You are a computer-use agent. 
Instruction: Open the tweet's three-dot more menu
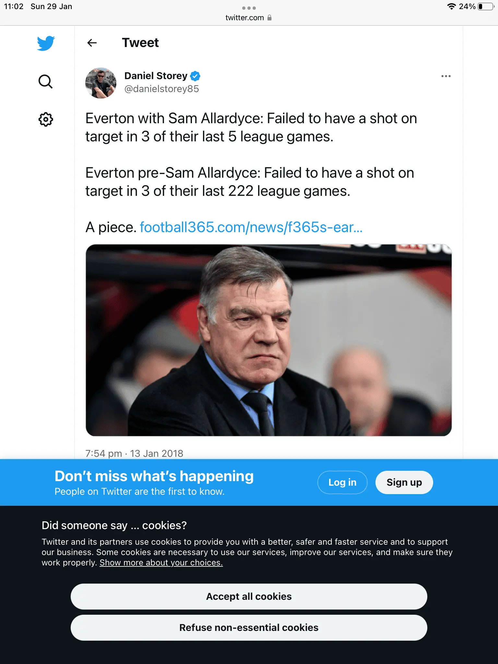(446, 76)
